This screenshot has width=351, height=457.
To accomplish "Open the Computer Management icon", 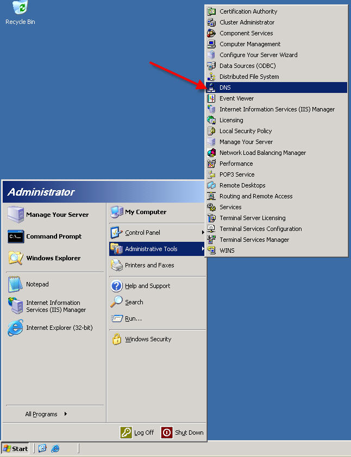I will (211, 44).
